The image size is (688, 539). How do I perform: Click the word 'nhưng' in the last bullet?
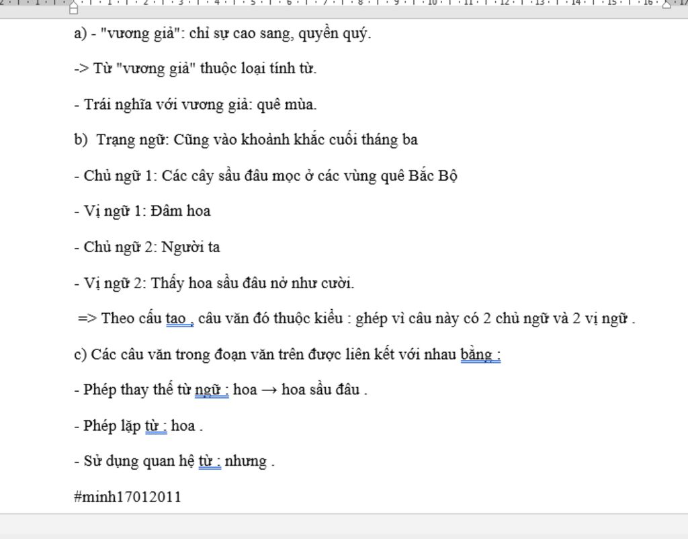tap(246, 462)
